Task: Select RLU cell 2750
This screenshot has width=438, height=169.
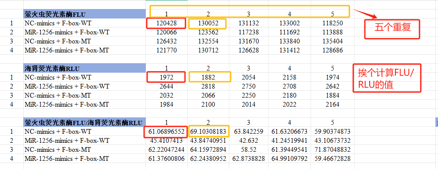Action: [249, 86]
